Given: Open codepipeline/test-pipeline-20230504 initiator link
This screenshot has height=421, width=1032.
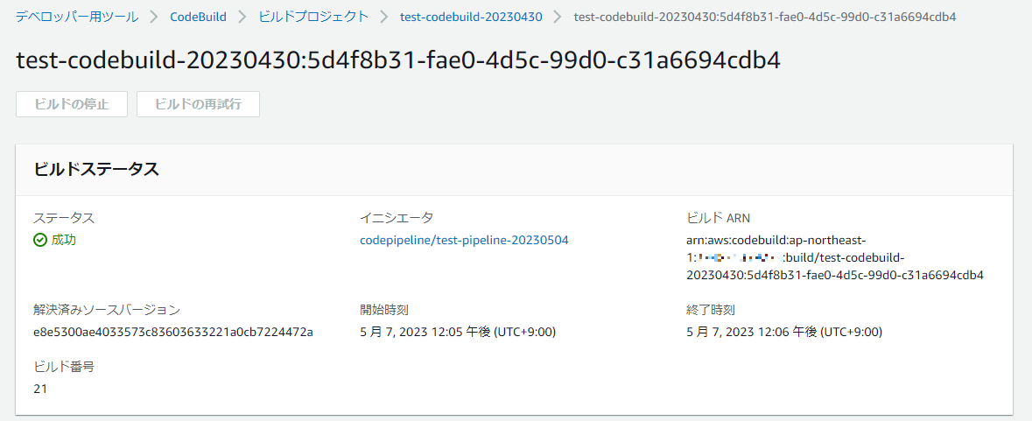Looking at the screenshot, I should click(x=464, y=241).
